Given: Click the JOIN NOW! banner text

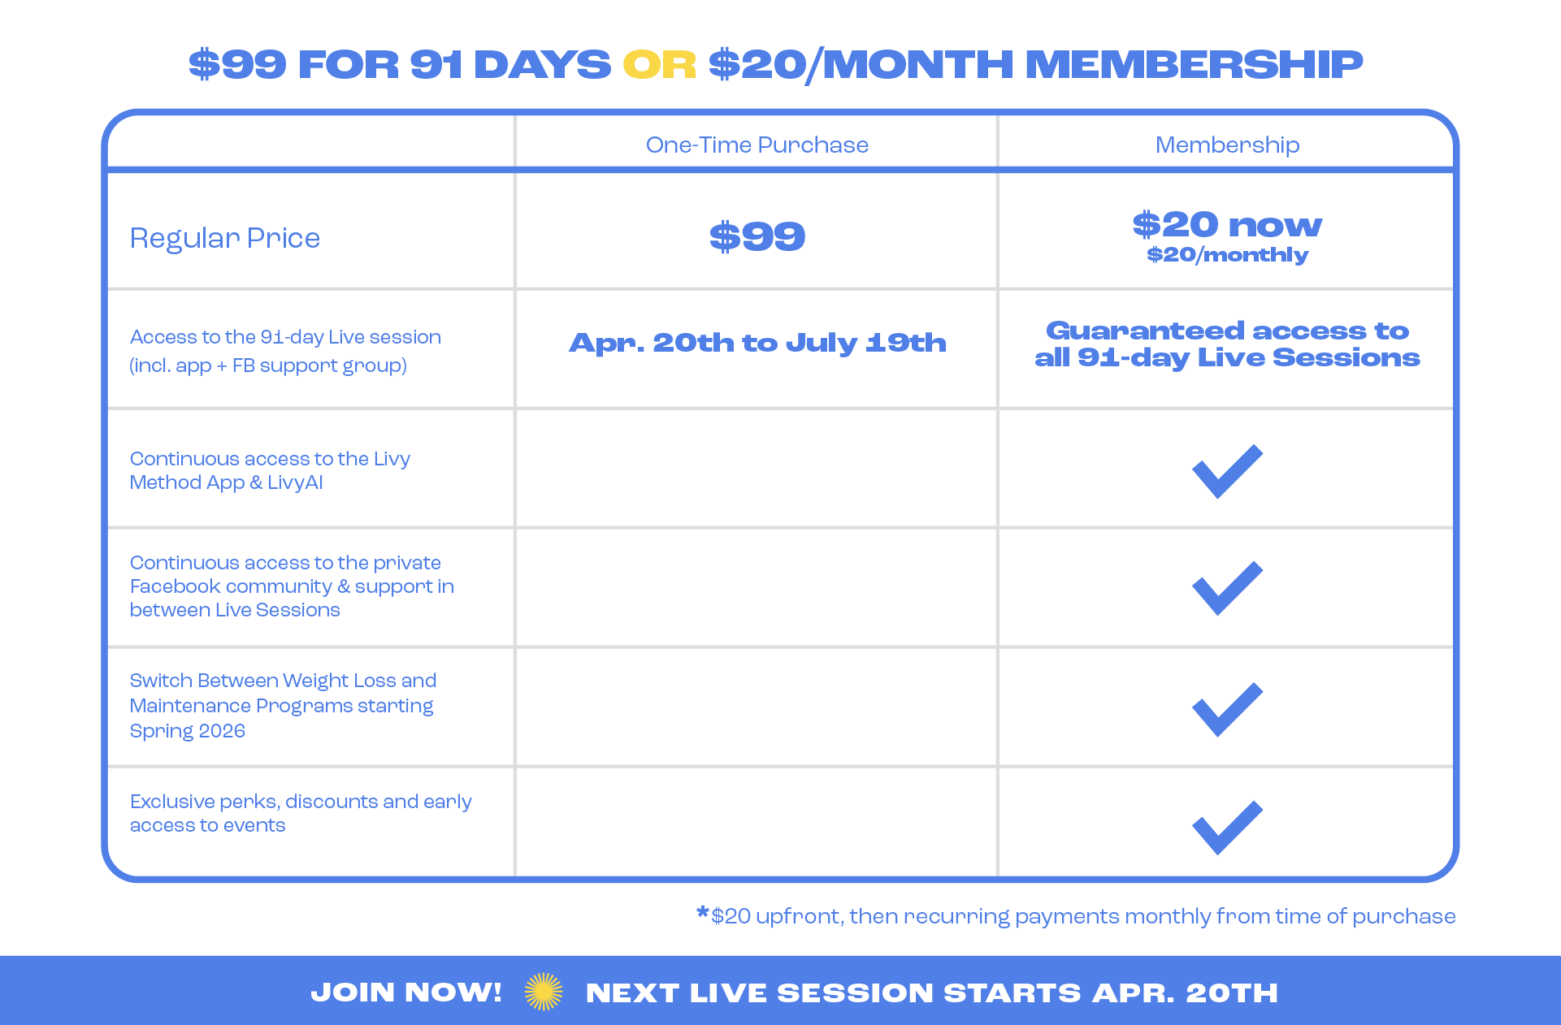Looking at the screenshot, I should (x=406, y=993).
